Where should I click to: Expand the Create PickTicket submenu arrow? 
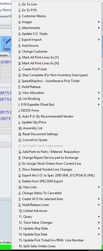(99, 69)
